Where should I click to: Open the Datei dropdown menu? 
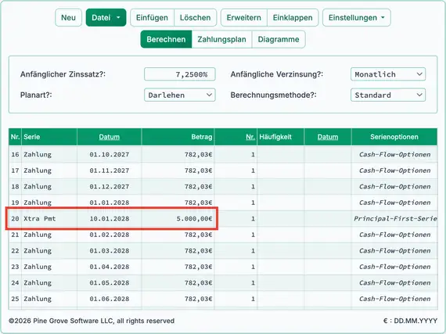[106, 18]
